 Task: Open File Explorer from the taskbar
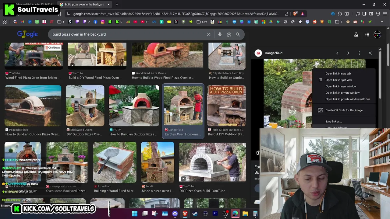tap(245, 214)
